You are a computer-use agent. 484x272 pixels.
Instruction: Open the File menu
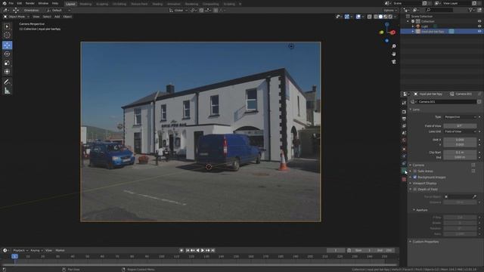click(11, 3)
